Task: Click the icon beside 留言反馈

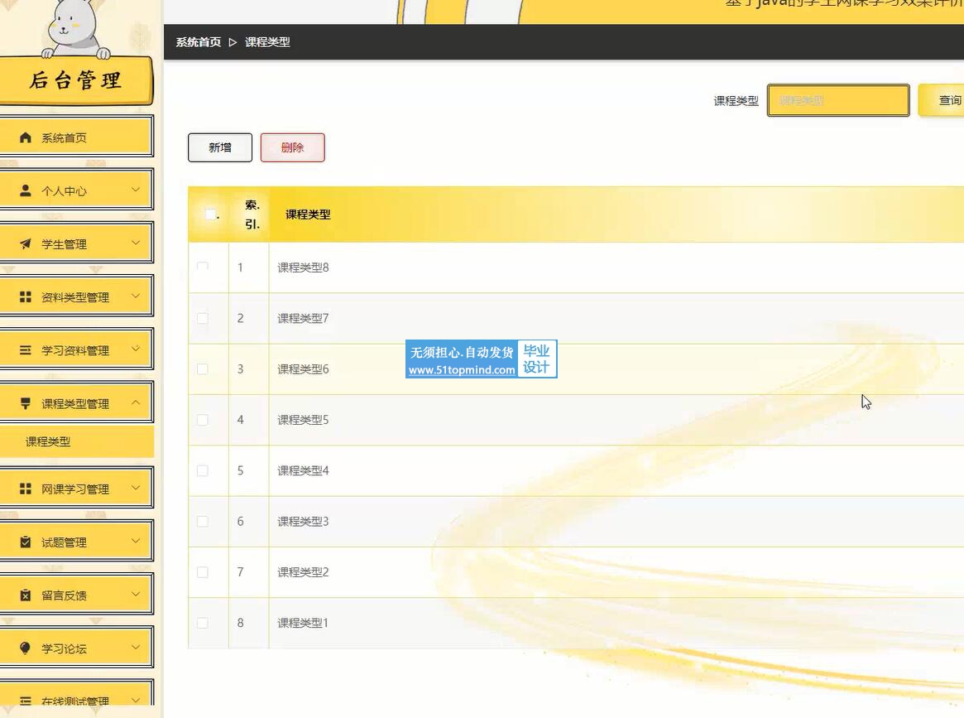Action: (x=25, y=595)
